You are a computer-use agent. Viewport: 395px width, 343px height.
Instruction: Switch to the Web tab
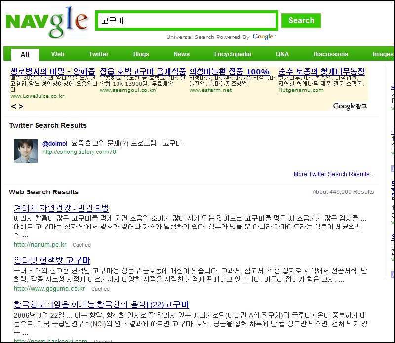coord(58,54)
